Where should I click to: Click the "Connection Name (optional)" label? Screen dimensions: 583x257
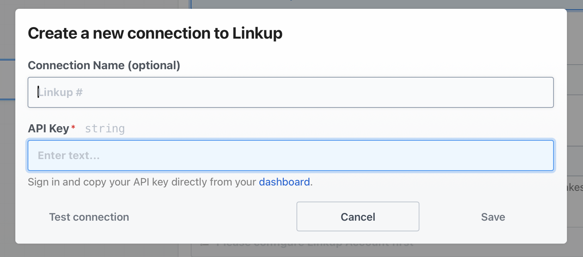[x=104, y=65]
